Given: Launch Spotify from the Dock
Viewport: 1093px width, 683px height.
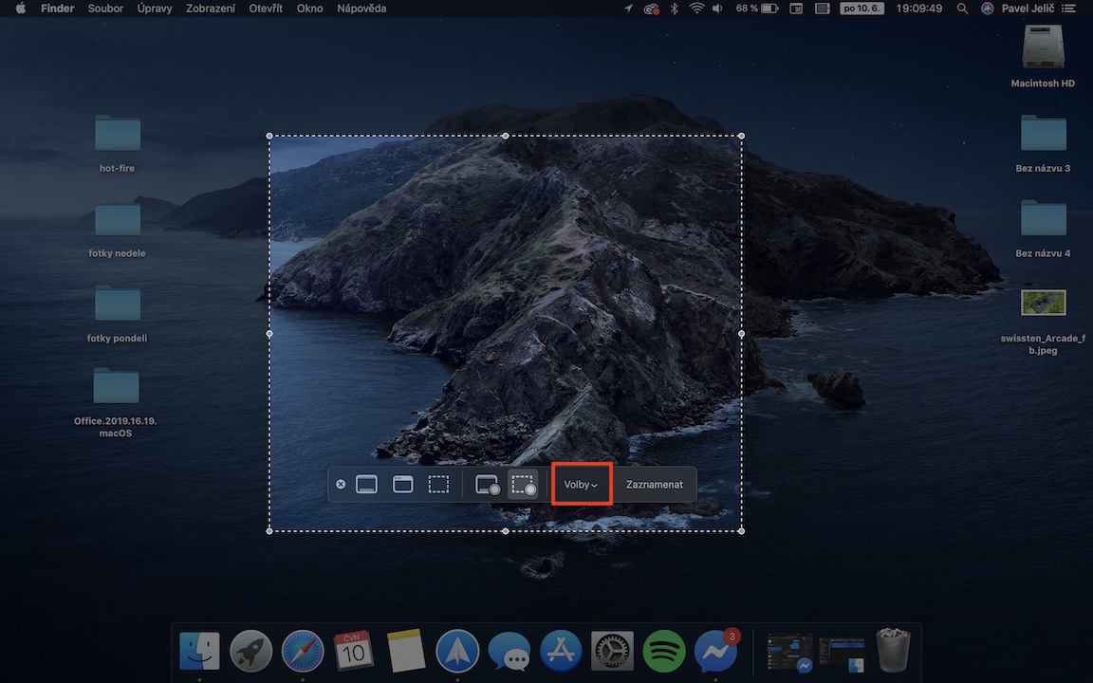Looking at the screenshot, I should pyautogui.click(x=664, y=652).
